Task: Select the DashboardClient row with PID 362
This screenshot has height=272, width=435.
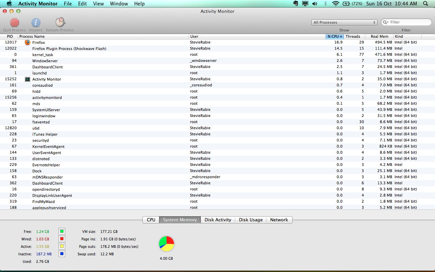Action: 217,183
